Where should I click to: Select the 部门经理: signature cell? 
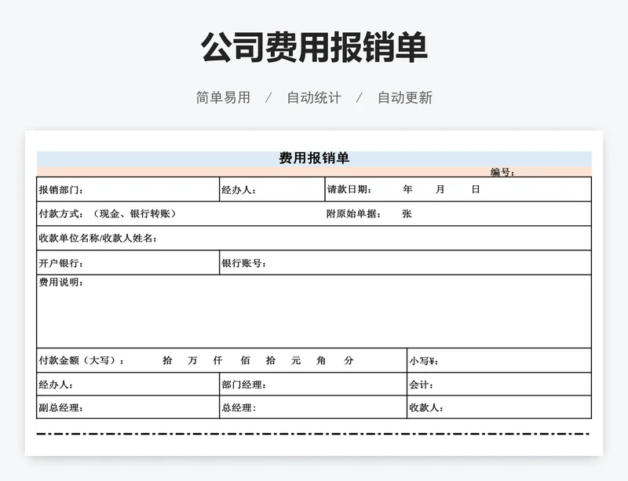[313, 384]
